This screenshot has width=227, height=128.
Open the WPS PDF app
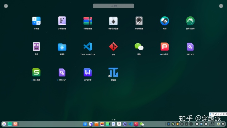(x=62, y=72)
